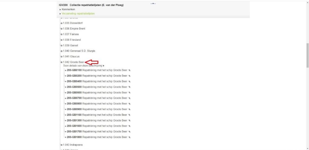Open attachment icon for 200-GB1600
309x150 pixels.
click(129, 126)
